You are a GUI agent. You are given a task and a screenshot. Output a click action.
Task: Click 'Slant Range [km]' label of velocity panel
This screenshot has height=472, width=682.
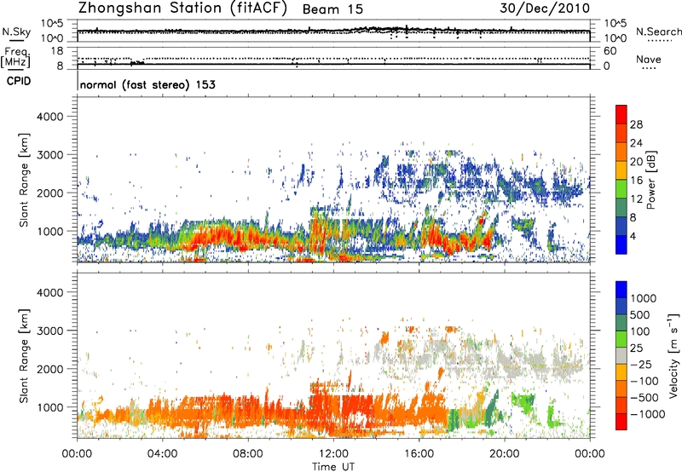pyautogui.click(x=24, y=356)
